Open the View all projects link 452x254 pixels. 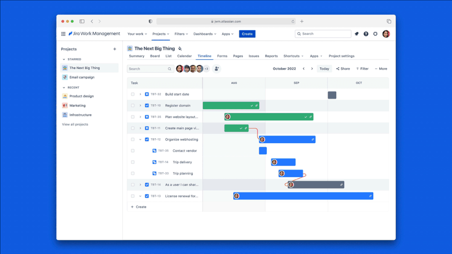(75, 124)
